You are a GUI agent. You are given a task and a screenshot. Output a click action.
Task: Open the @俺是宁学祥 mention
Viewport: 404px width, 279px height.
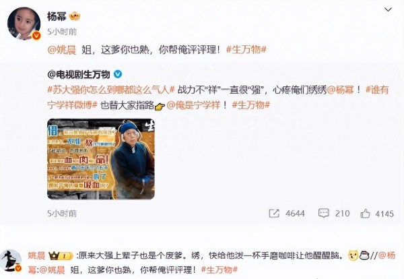coord(193,105)
